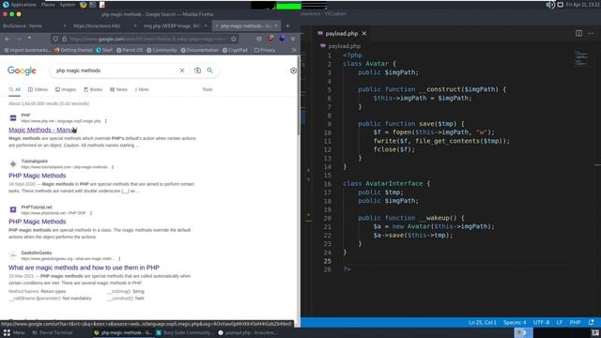This screenshot has width=601, height=338.
Task: Launch terminal from top panel launcher icon
Action: [93, 5]
